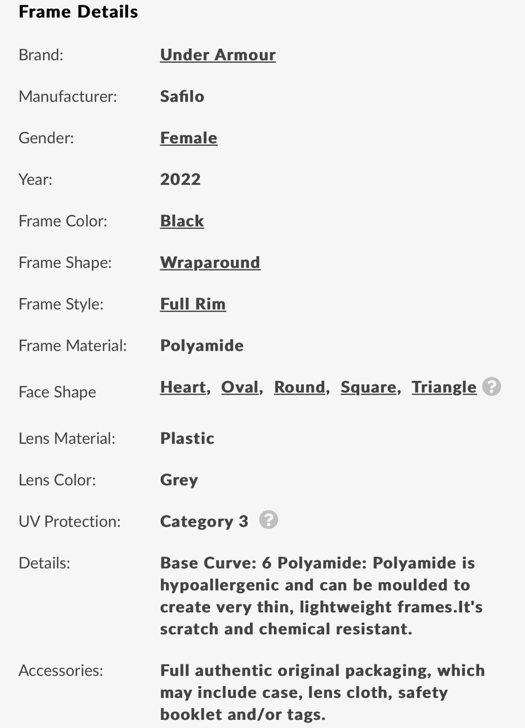
Task: Click the Category 3 UV protection text
Action: pyautogui.click(x=204, y=521)
